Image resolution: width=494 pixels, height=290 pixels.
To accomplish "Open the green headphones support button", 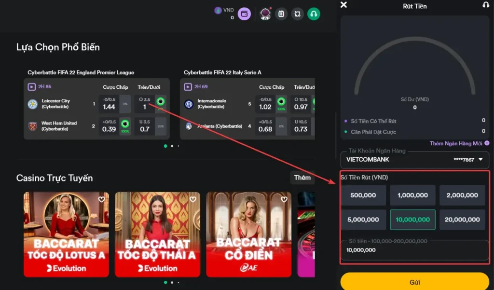I will coord(314,14).
